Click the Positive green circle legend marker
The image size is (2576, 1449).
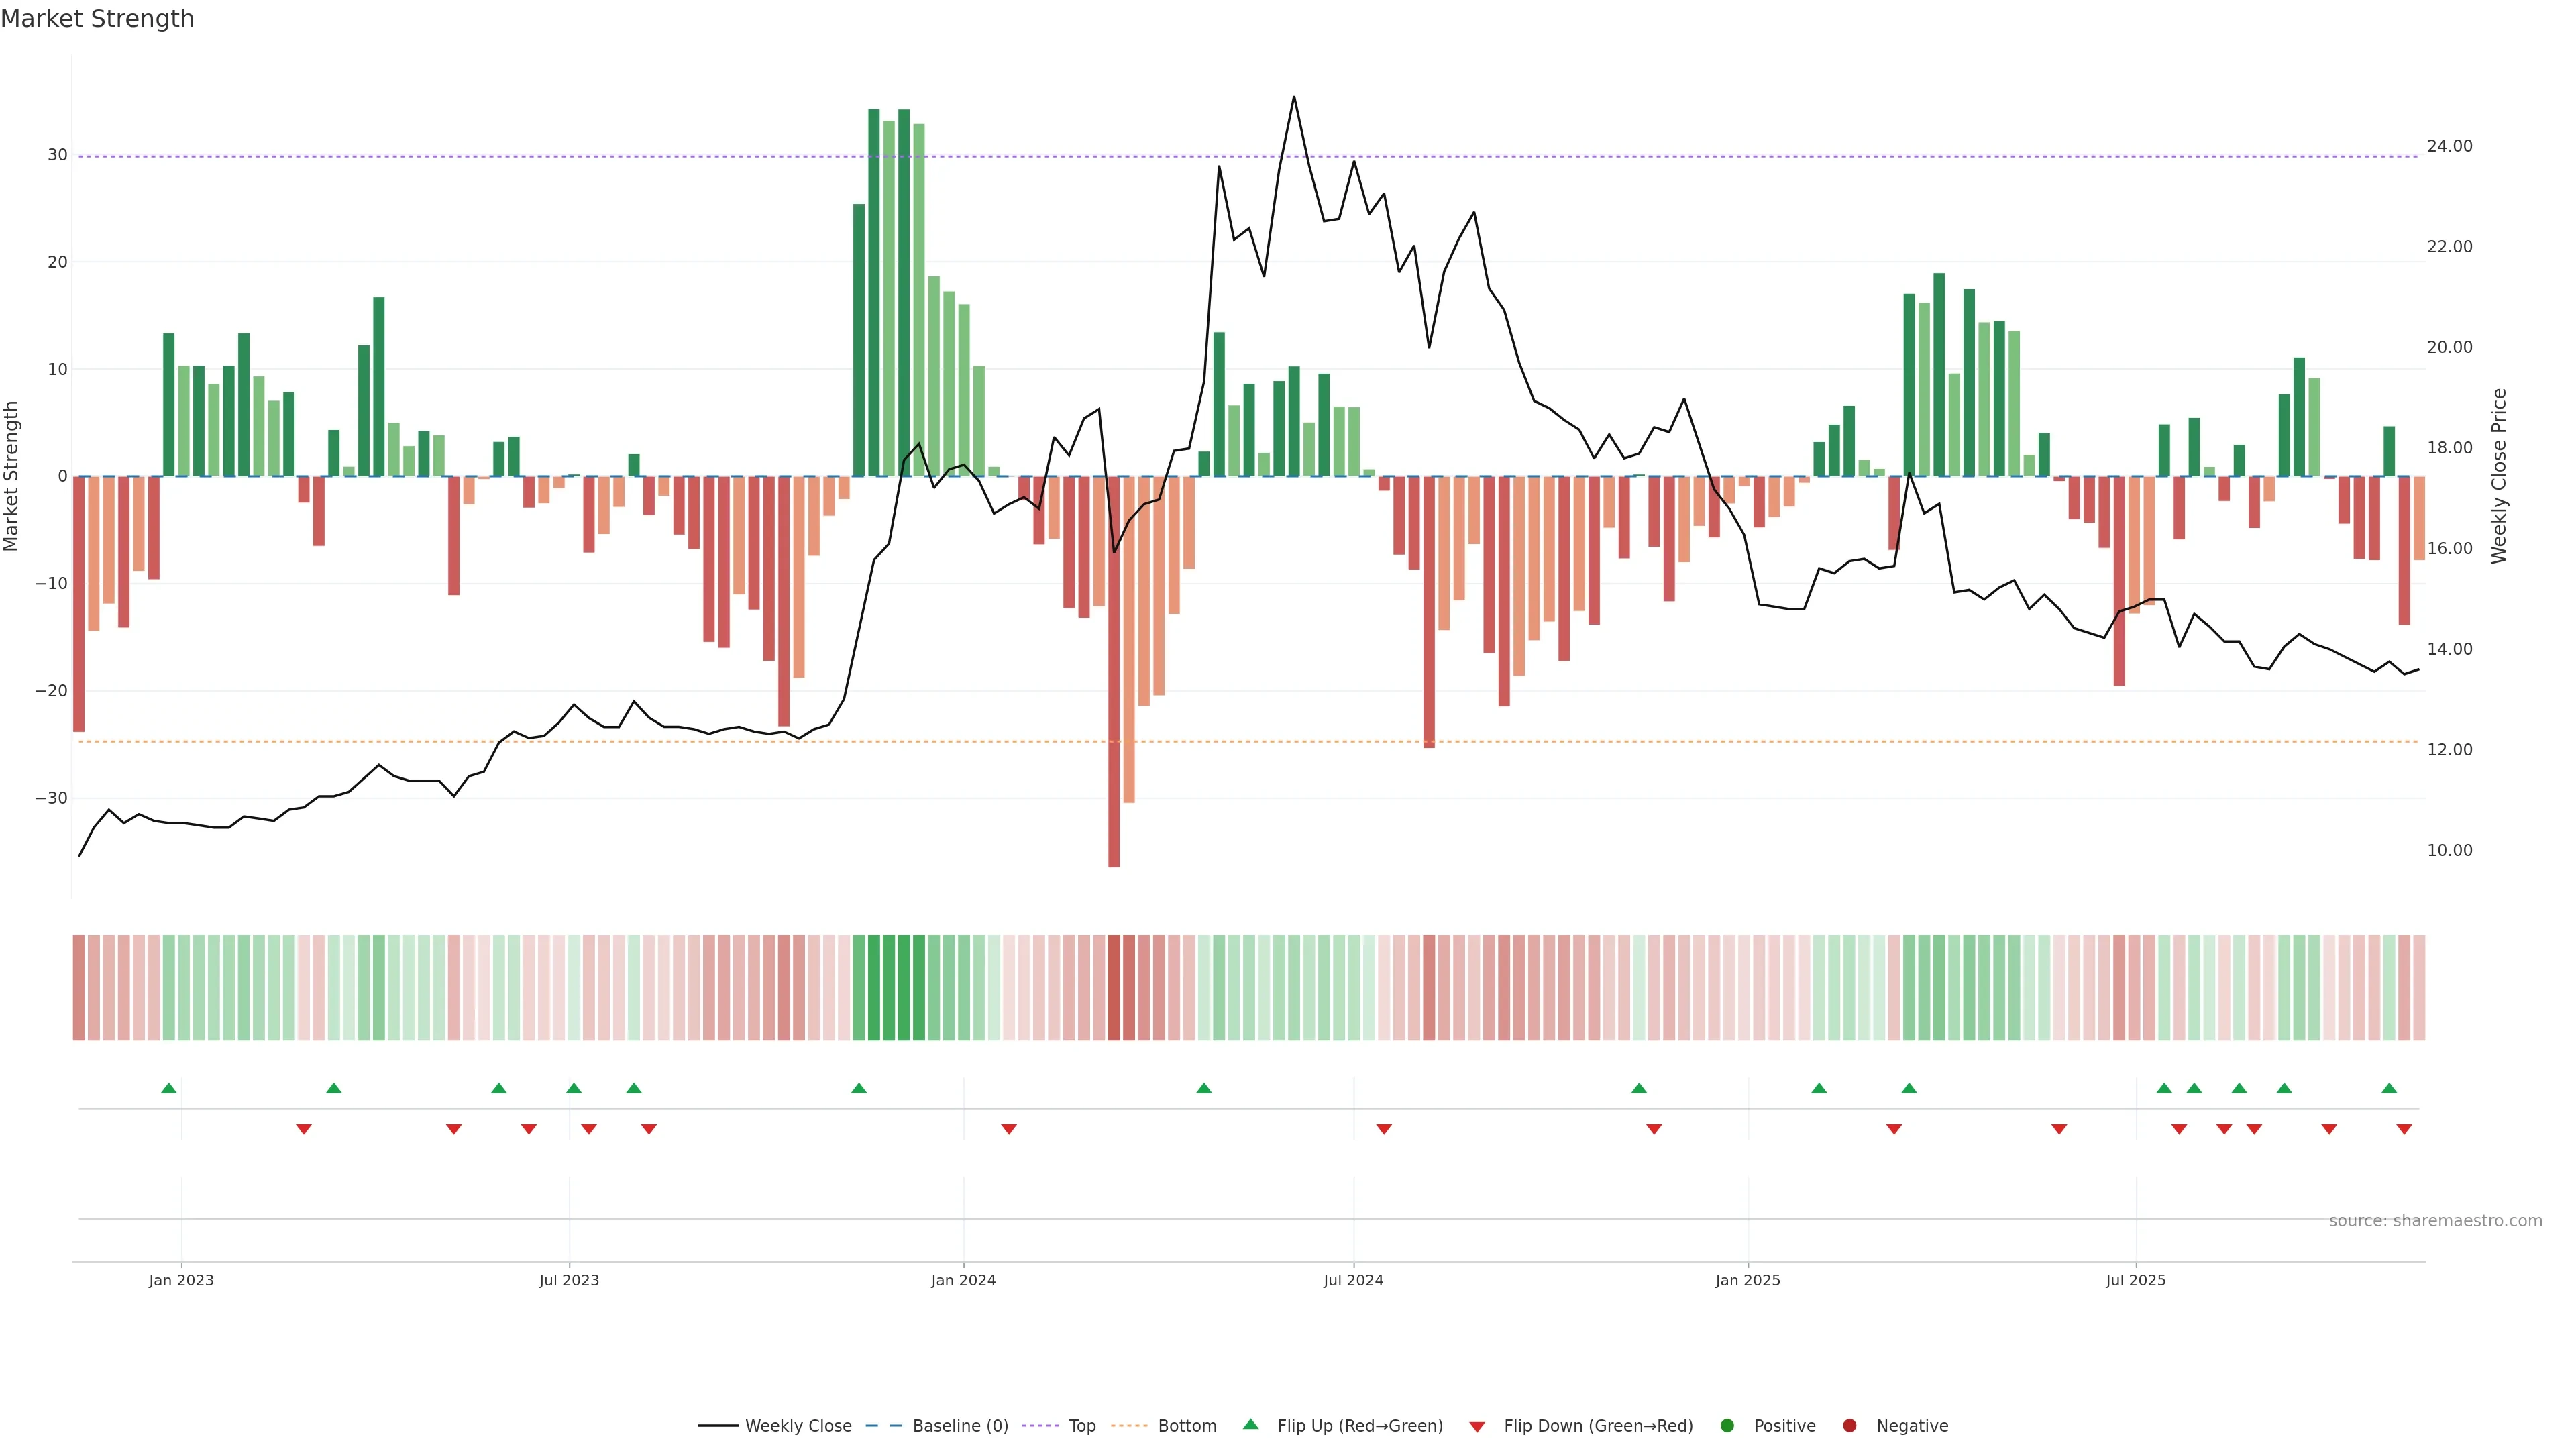coord(1726,1425)
